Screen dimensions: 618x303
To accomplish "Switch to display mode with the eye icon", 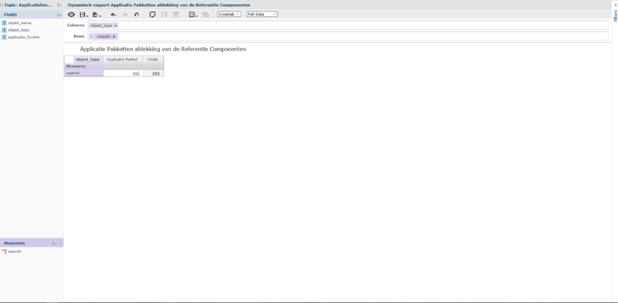I will (x=71, y=14).
